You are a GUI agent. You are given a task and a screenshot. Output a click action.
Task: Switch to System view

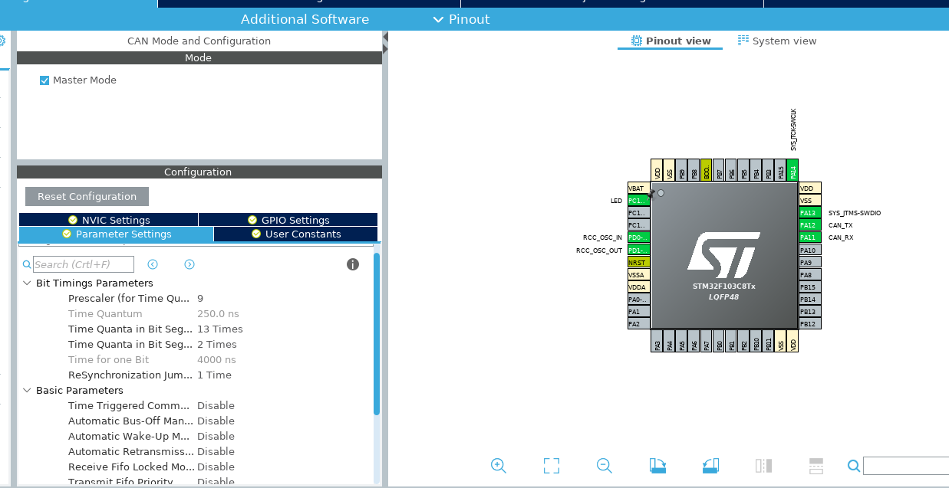pyautogui.click(x=777, y=41)
